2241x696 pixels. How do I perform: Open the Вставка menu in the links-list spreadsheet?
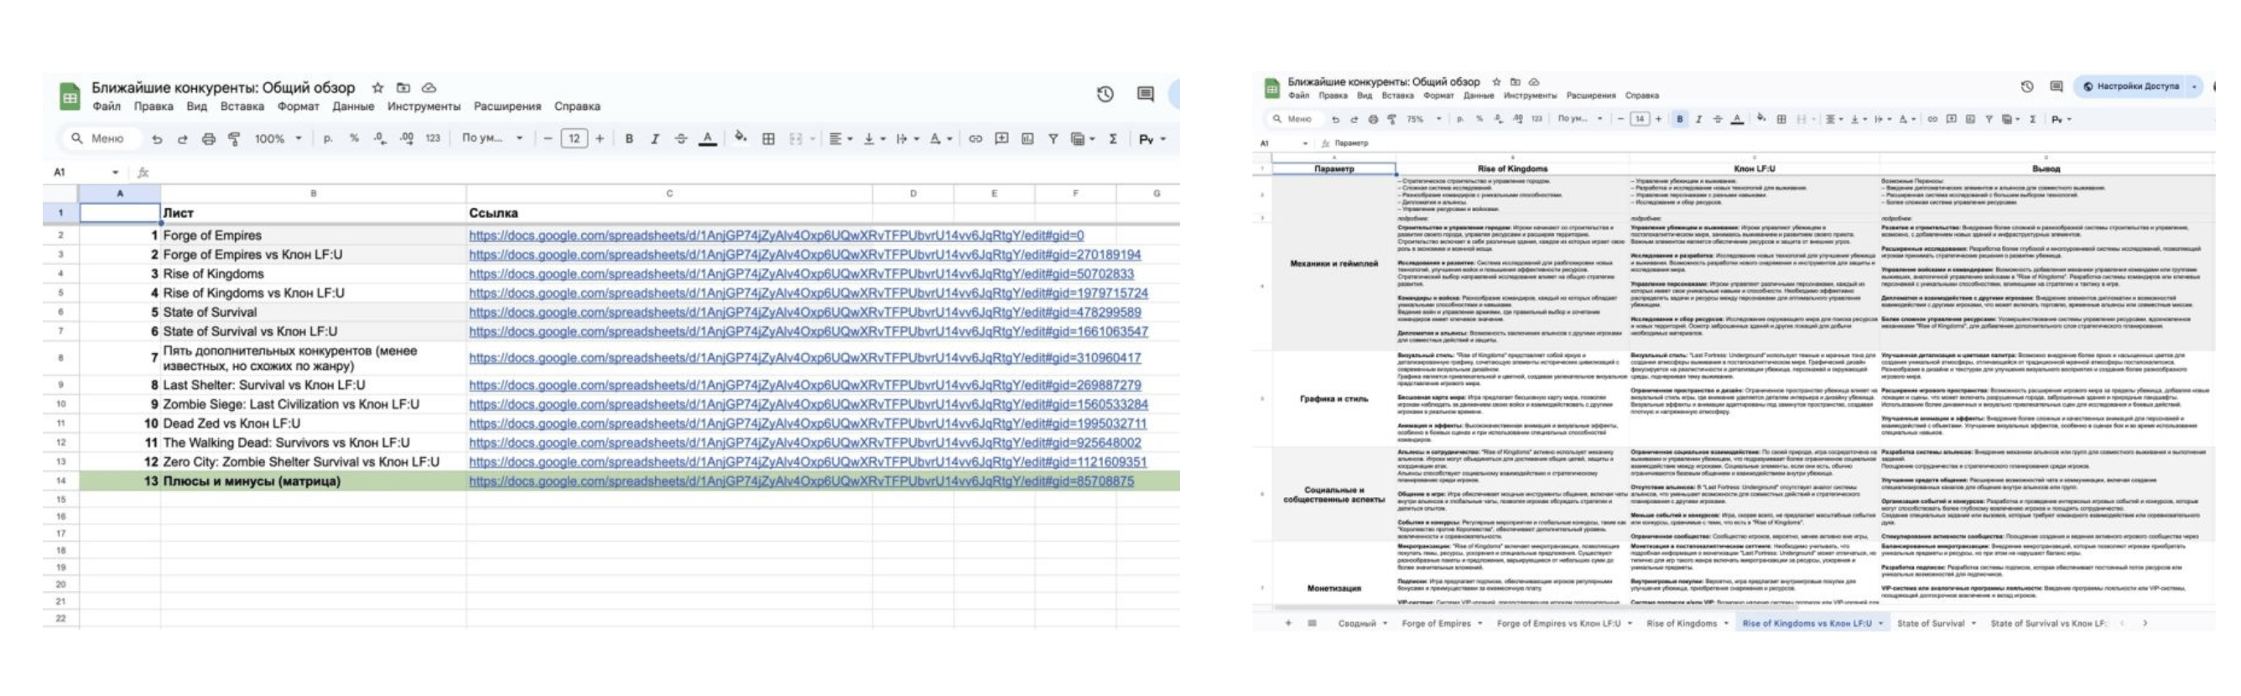pyautogui.click(x=242, y=106)
